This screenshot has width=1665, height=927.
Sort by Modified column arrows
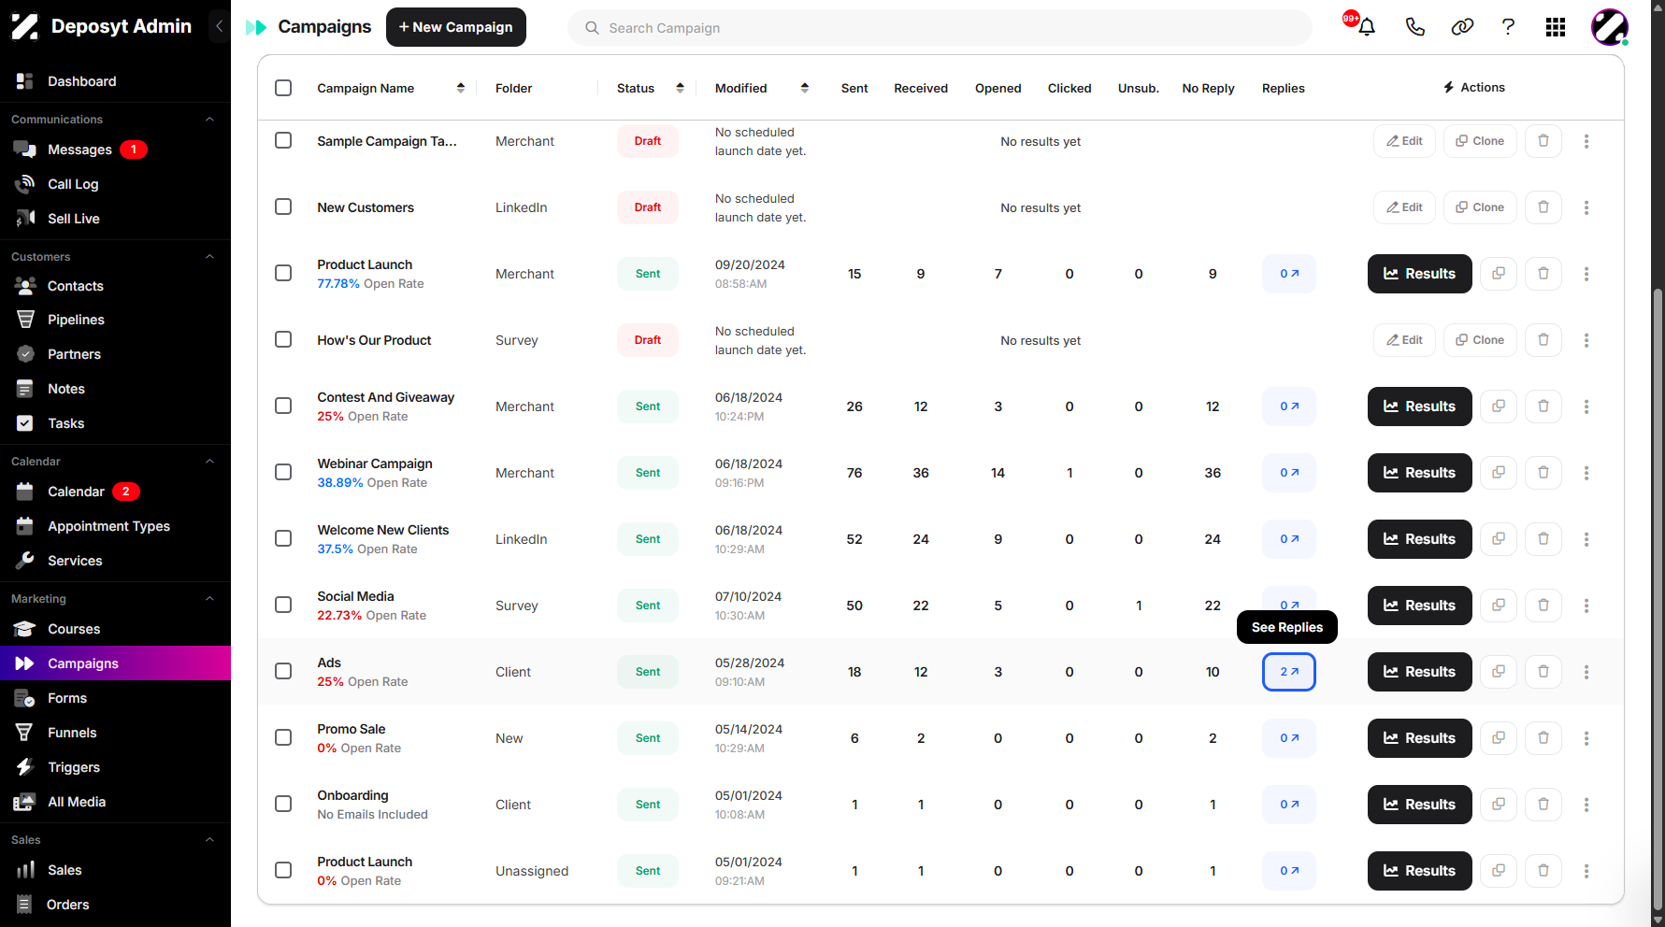(x=805, y=88)
